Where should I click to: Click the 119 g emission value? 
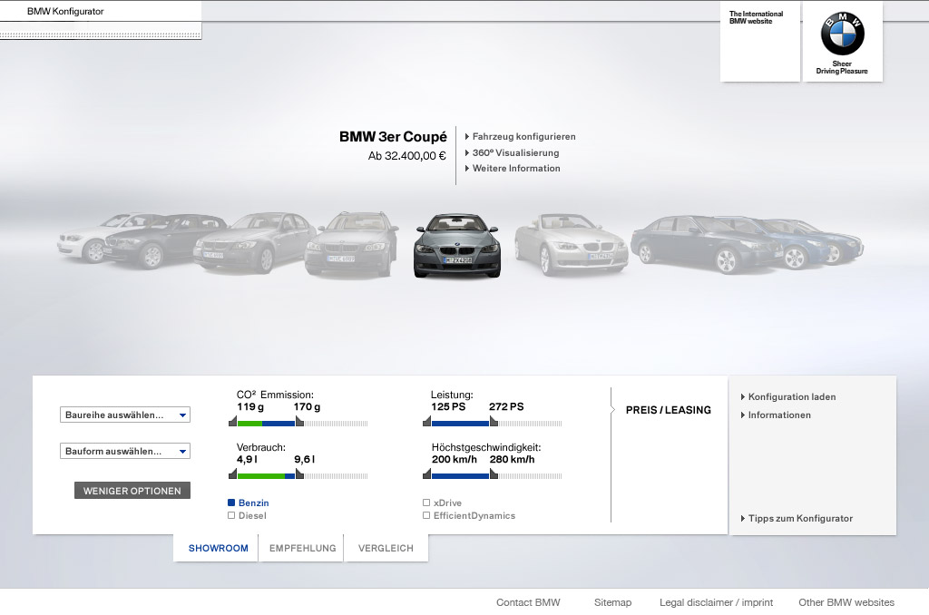250,407
